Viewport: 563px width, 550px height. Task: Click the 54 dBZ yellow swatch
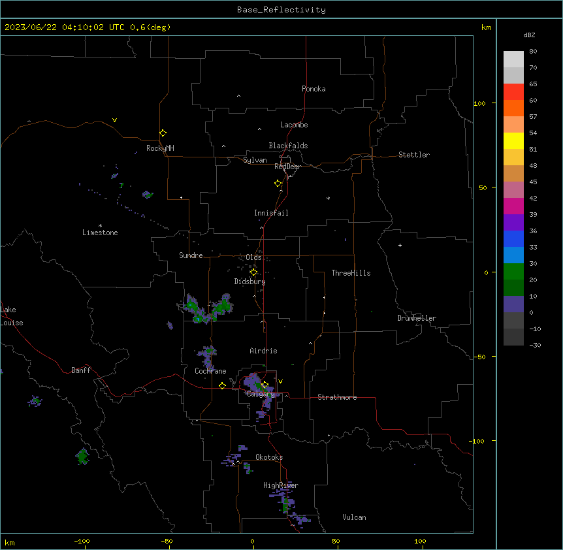click(x=513, y=140)
